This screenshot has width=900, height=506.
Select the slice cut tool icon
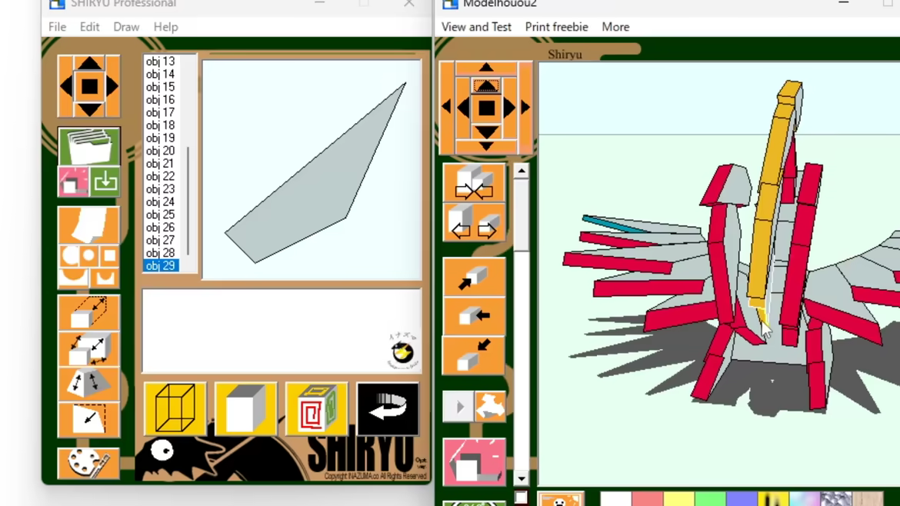click(88, 419)
